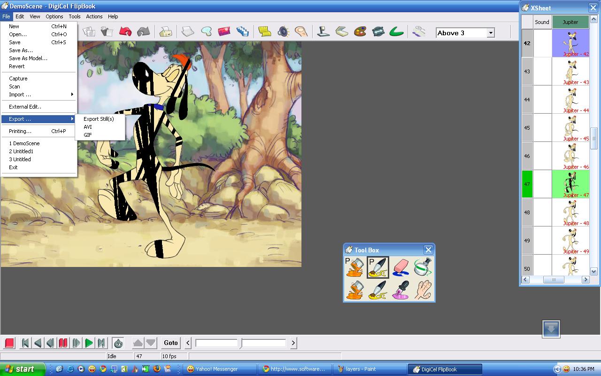The image size is (601, 376).
Task: Click the printer icon in toolbar
Action: click(x=166, y=31)
